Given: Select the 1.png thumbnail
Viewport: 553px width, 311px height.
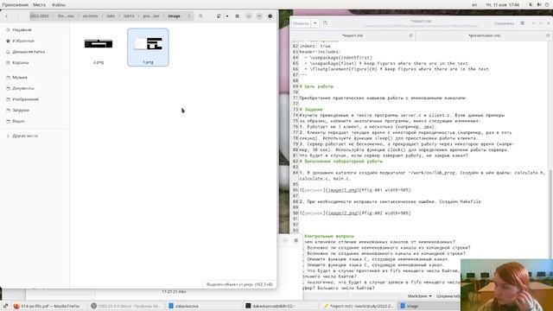Looking at the screenshot, I should [148, 47].
